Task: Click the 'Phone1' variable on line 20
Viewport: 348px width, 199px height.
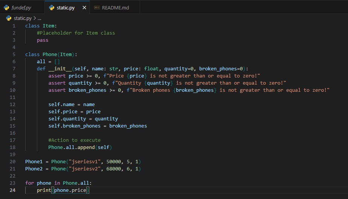Action: pyautogui.click(x=34, y=161)
